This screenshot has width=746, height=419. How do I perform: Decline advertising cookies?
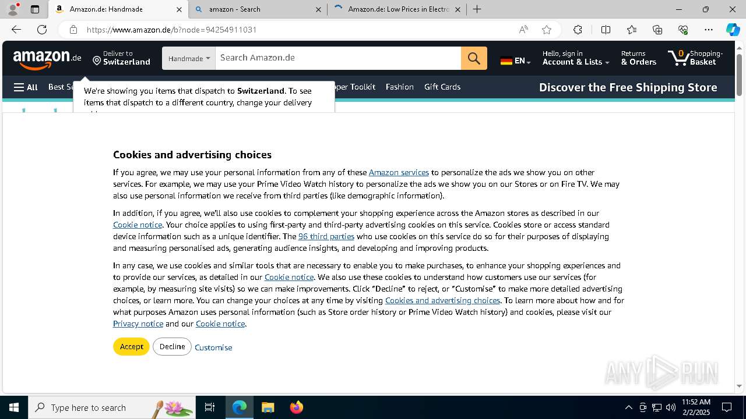172,346
